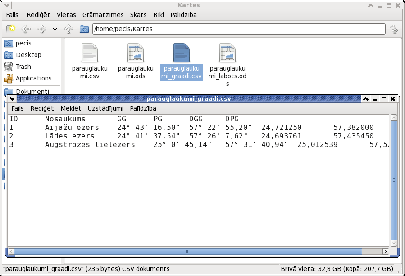Screen dimensions: 405x276
Task: Click the editor horizontal scrollbar thumb
Action: click(x=188, y=251)
